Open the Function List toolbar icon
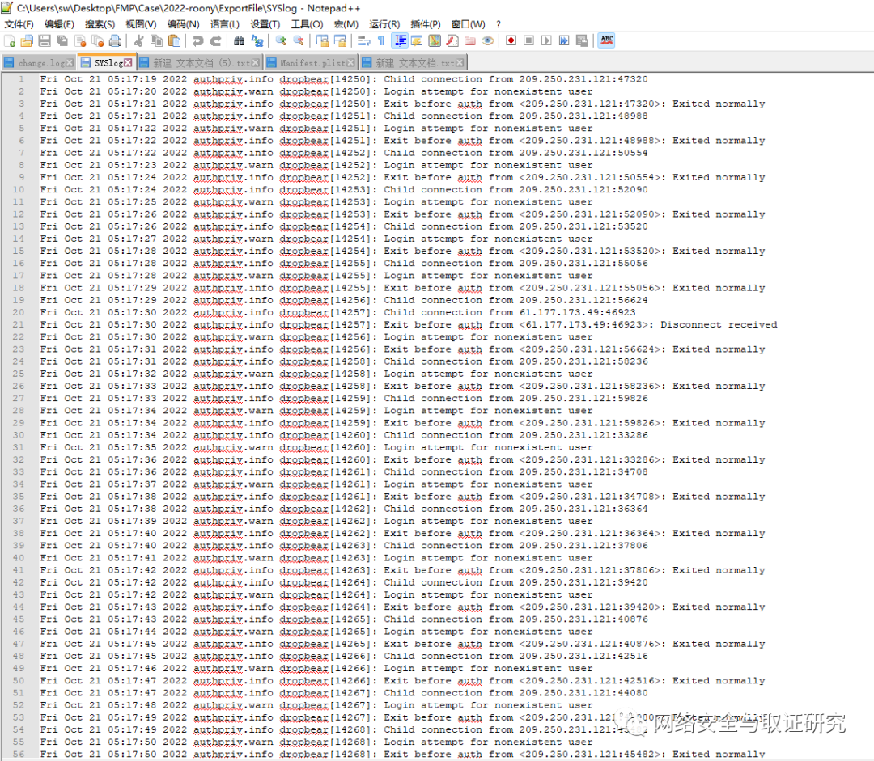The width and height of the screenshot is (874, 761). pyautogui.click(x=452, y=40)
